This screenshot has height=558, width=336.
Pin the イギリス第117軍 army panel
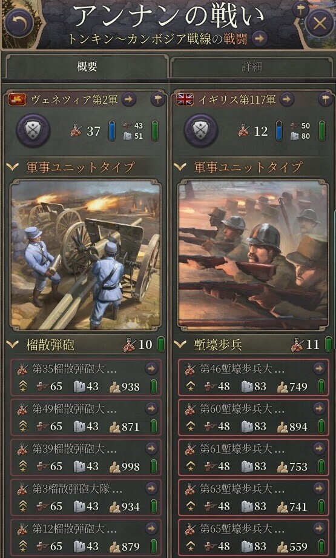coord(325,99)
